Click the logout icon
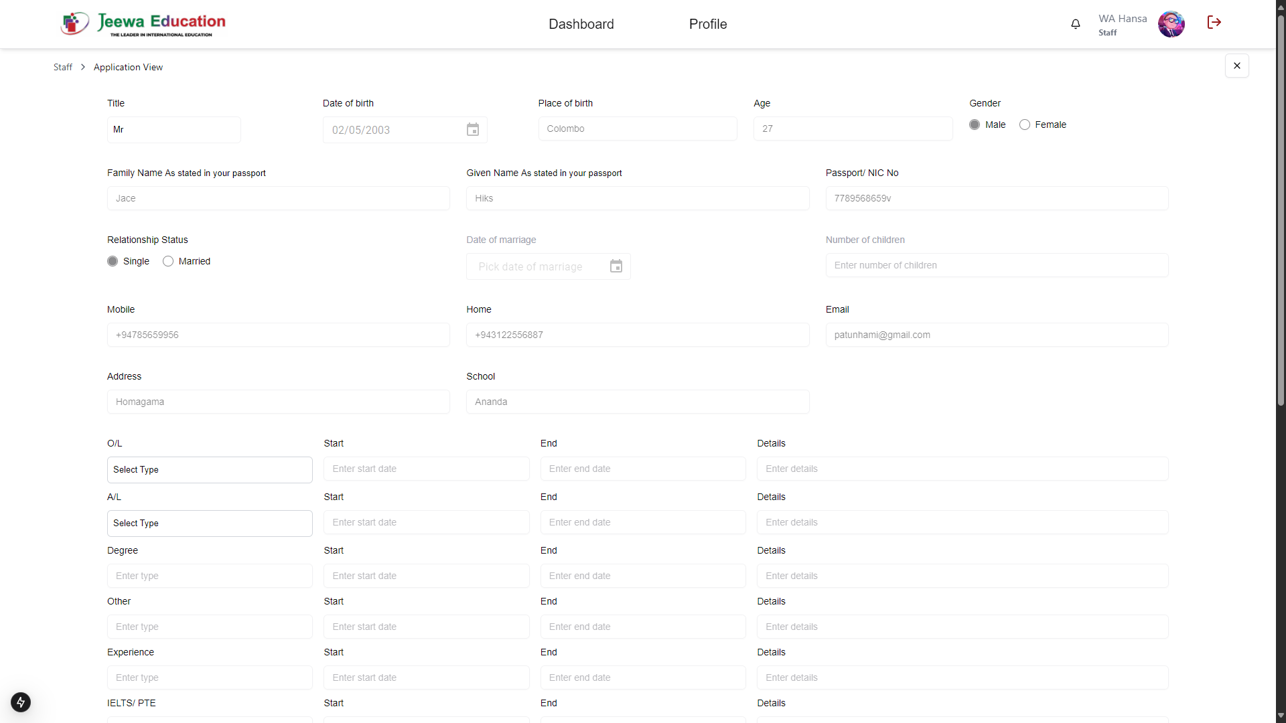Screen dimensions: 1286x723 coord(1214,22)
